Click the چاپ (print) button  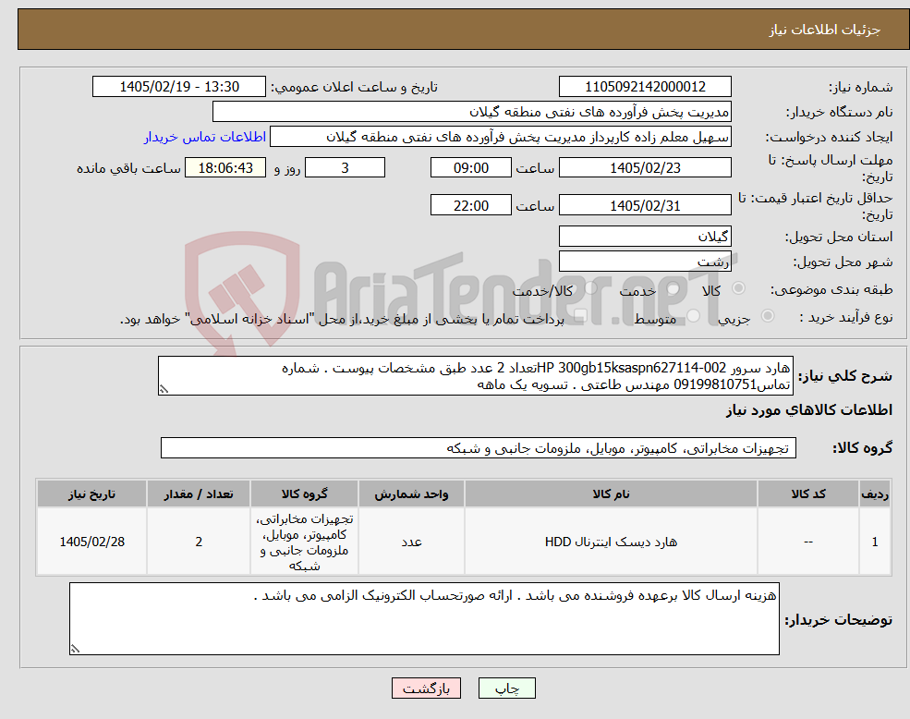[506, 689]
